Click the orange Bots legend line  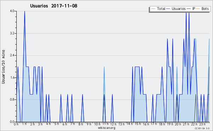[x=198, y=9]
